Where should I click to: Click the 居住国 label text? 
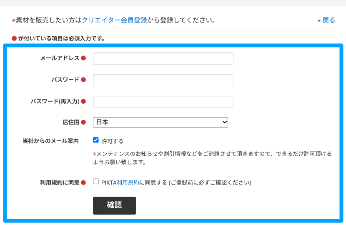click(x=71, y=122)
